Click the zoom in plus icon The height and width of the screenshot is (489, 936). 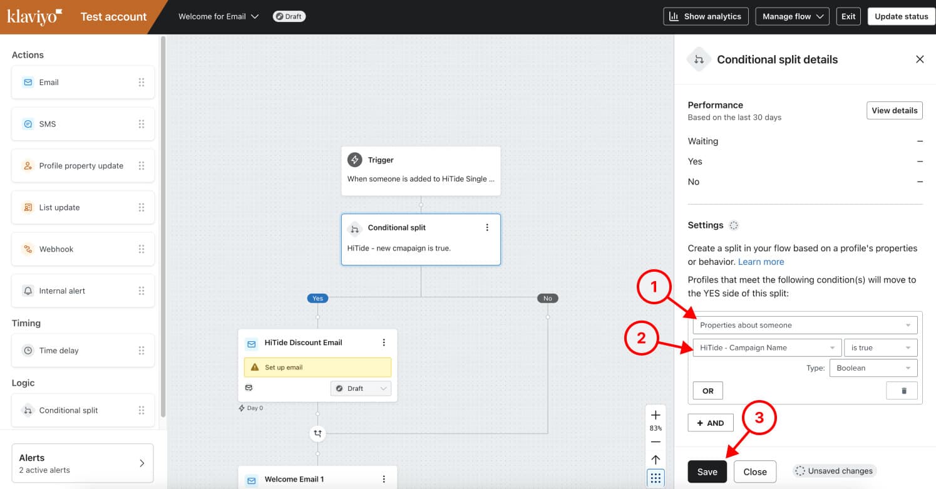point(656,416)
